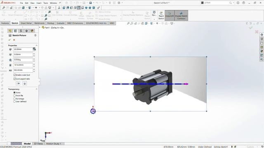This screenshot has height=148, width=264.
Task: Switch to ConfigurationManager tab icon
Action: pos(21,31)
